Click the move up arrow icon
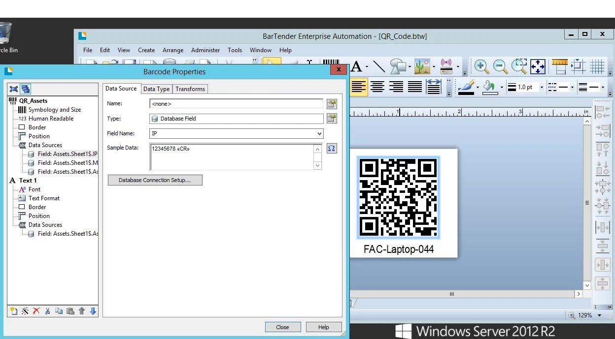 (x=82, y=311)
